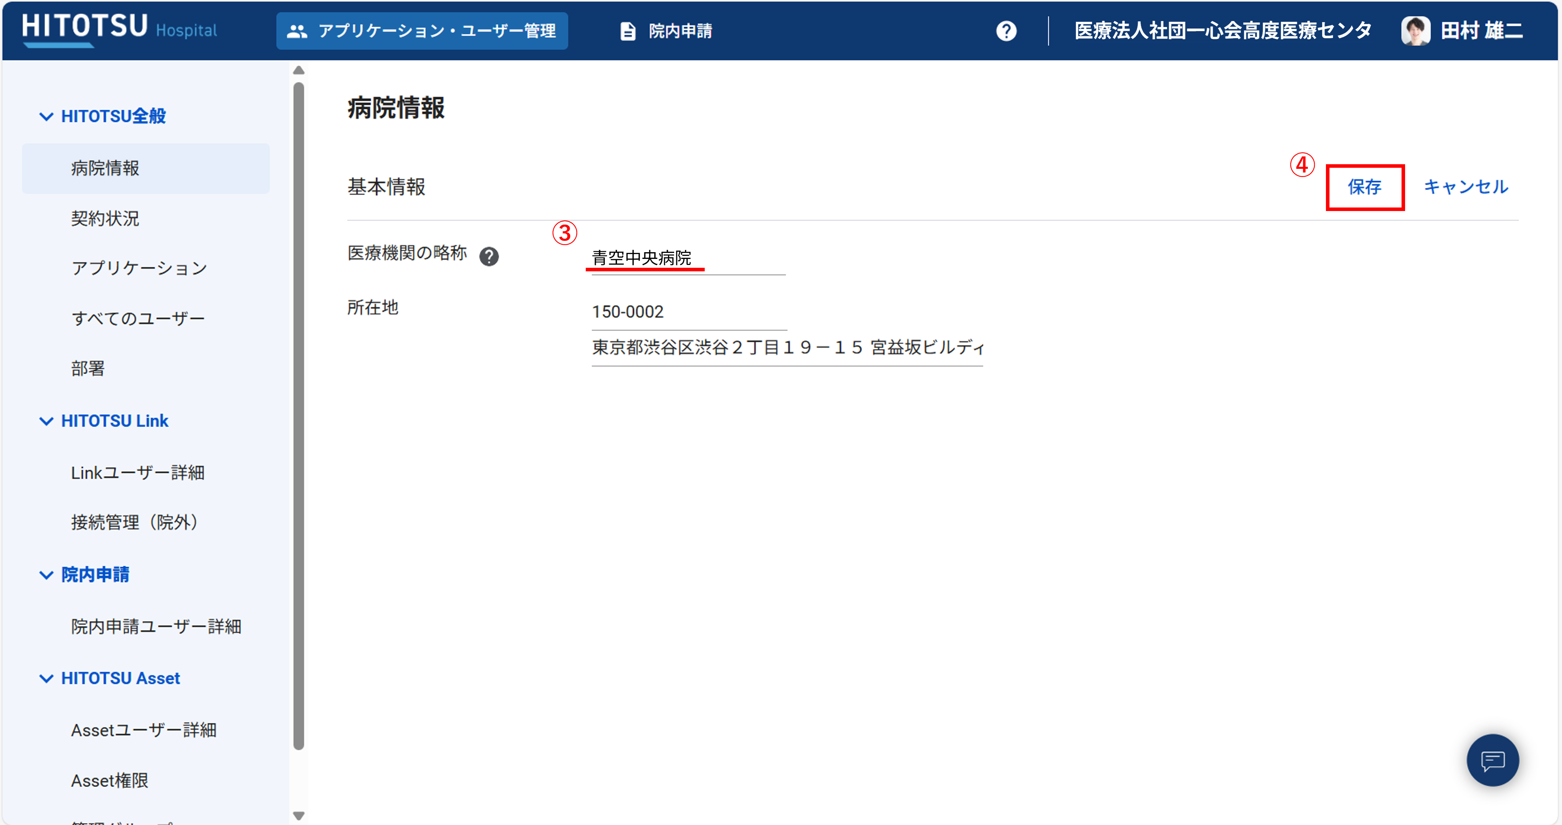Collapse the 院内申請 sidebar section
The image size is (1562, 825).
pos(46,575)
